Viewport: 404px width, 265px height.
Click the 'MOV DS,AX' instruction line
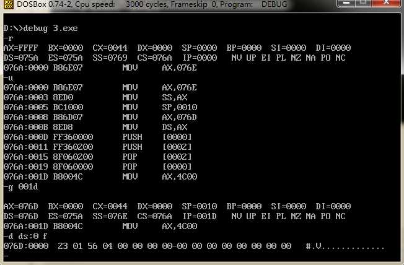(x=95, y=127)
